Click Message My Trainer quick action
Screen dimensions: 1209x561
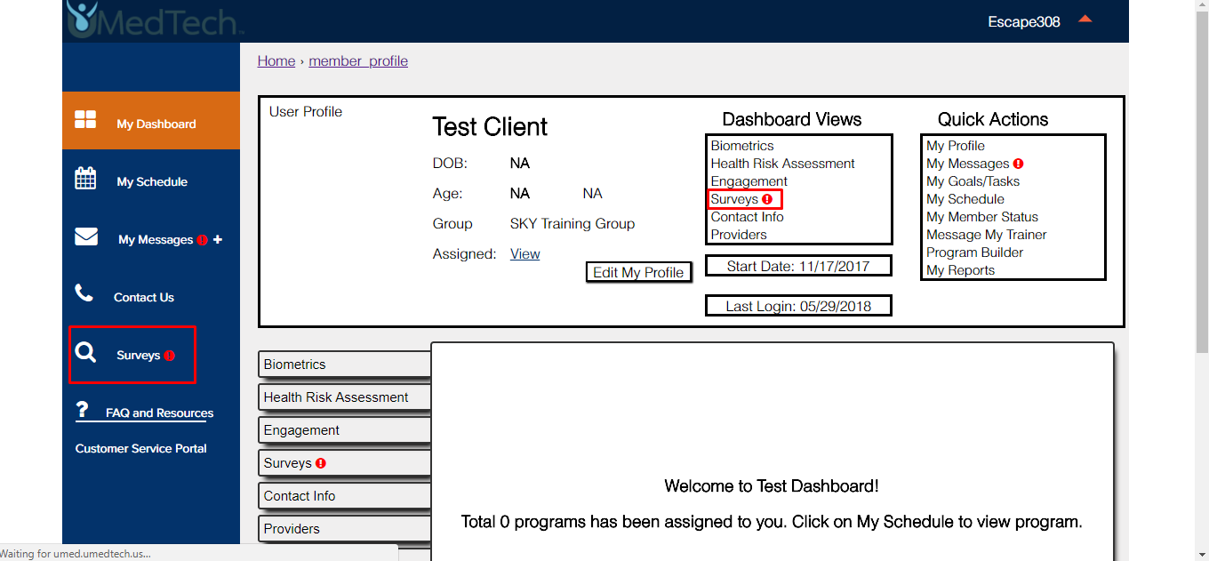click(x=987, y=235)
